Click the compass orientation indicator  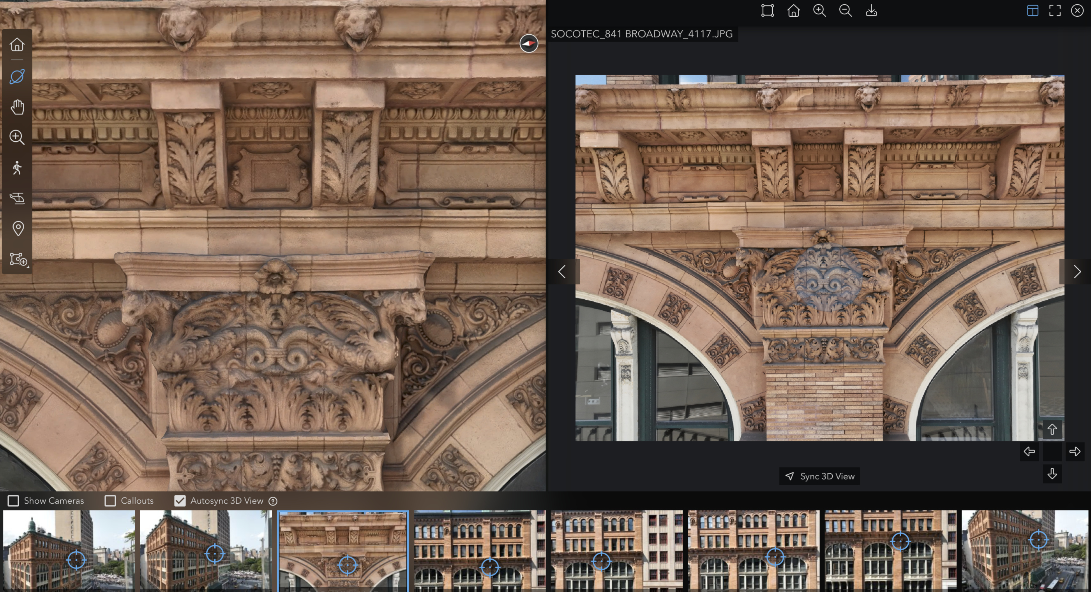coord(529,43)
